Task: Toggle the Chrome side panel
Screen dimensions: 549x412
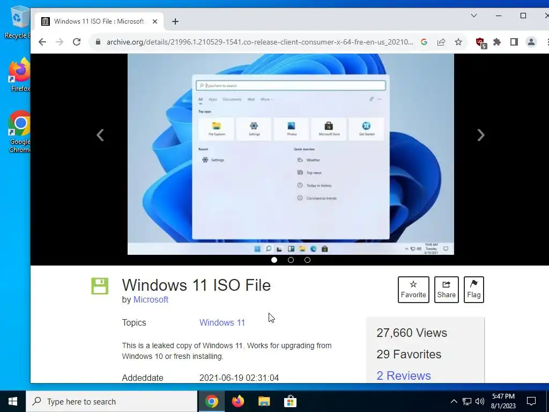Action: (x=514, y=42)
